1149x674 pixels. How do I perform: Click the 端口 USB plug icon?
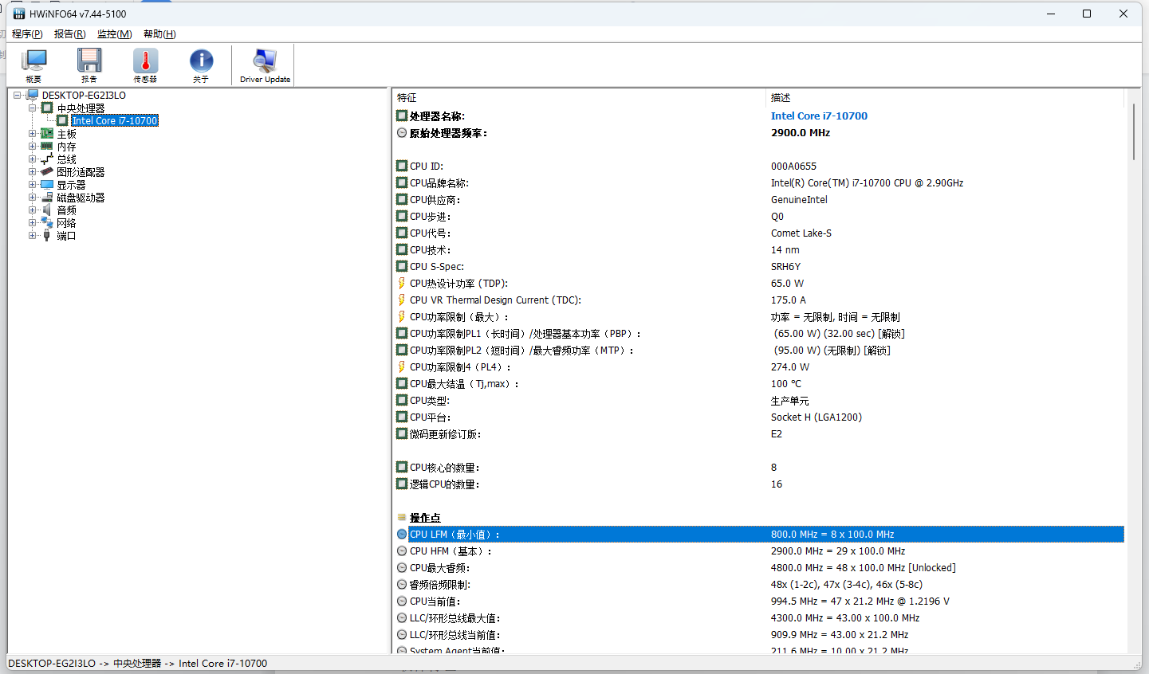[47, 236]
